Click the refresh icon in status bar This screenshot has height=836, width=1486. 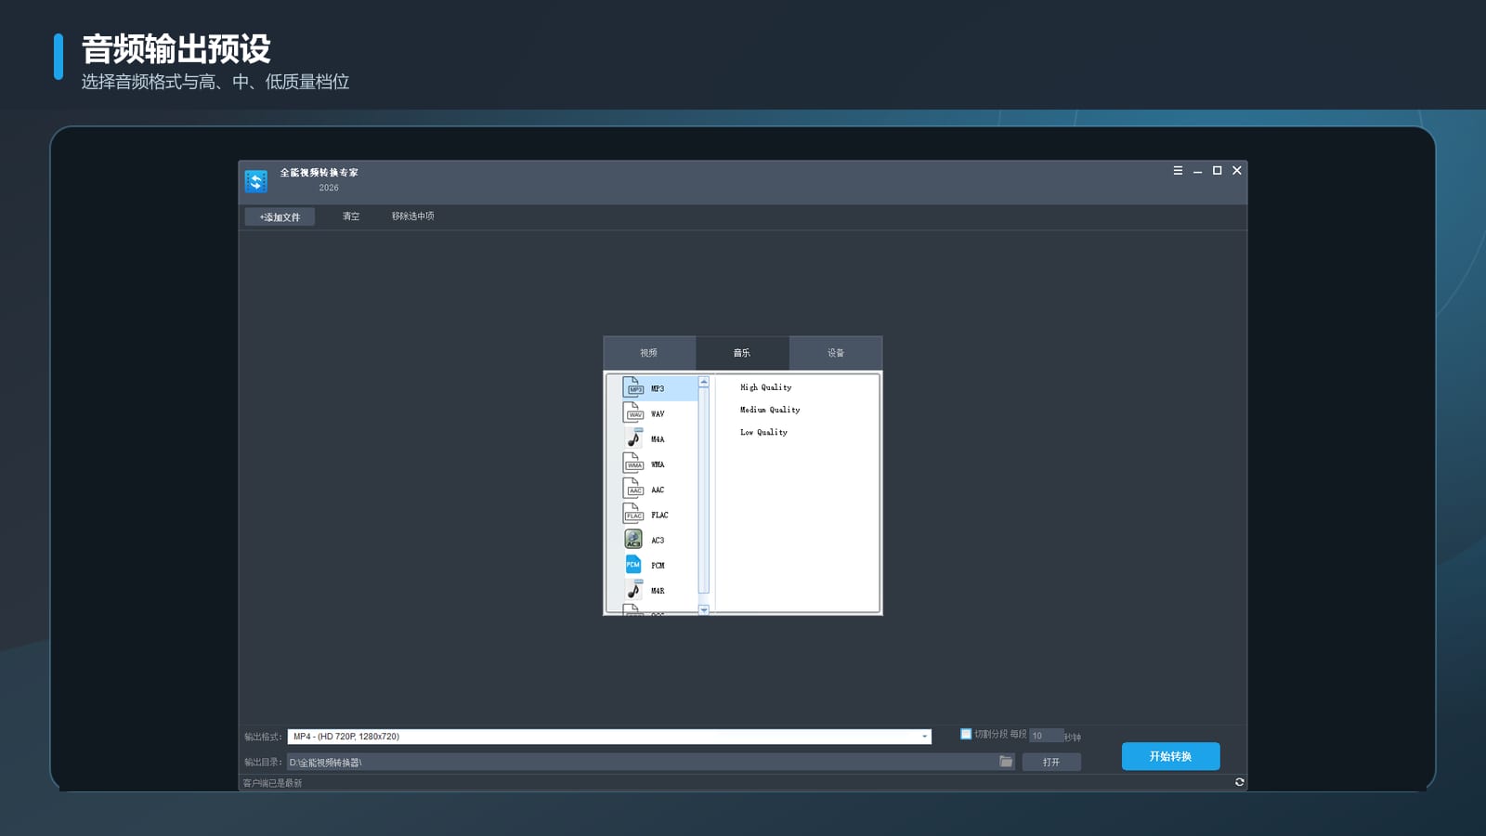pyautogui.click(x=1239, y=782)
